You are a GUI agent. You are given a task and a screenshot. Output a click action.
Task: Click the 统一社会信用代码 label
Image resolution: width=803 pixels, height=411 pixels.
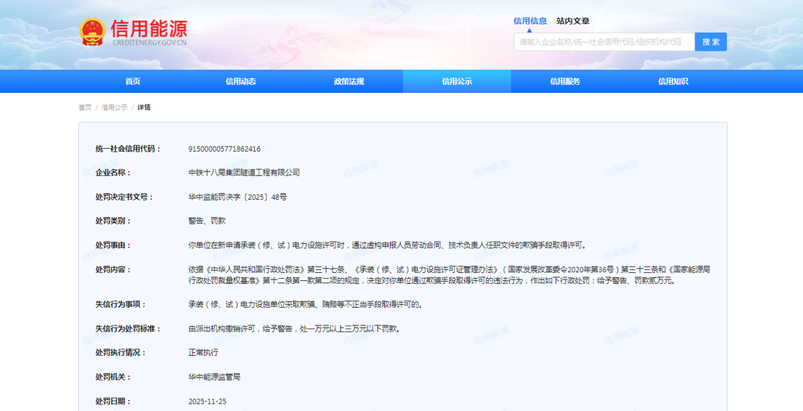coord(128,149)
